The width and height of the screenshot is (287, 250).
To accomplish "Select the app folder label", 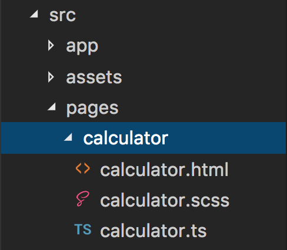I will 82,46.
